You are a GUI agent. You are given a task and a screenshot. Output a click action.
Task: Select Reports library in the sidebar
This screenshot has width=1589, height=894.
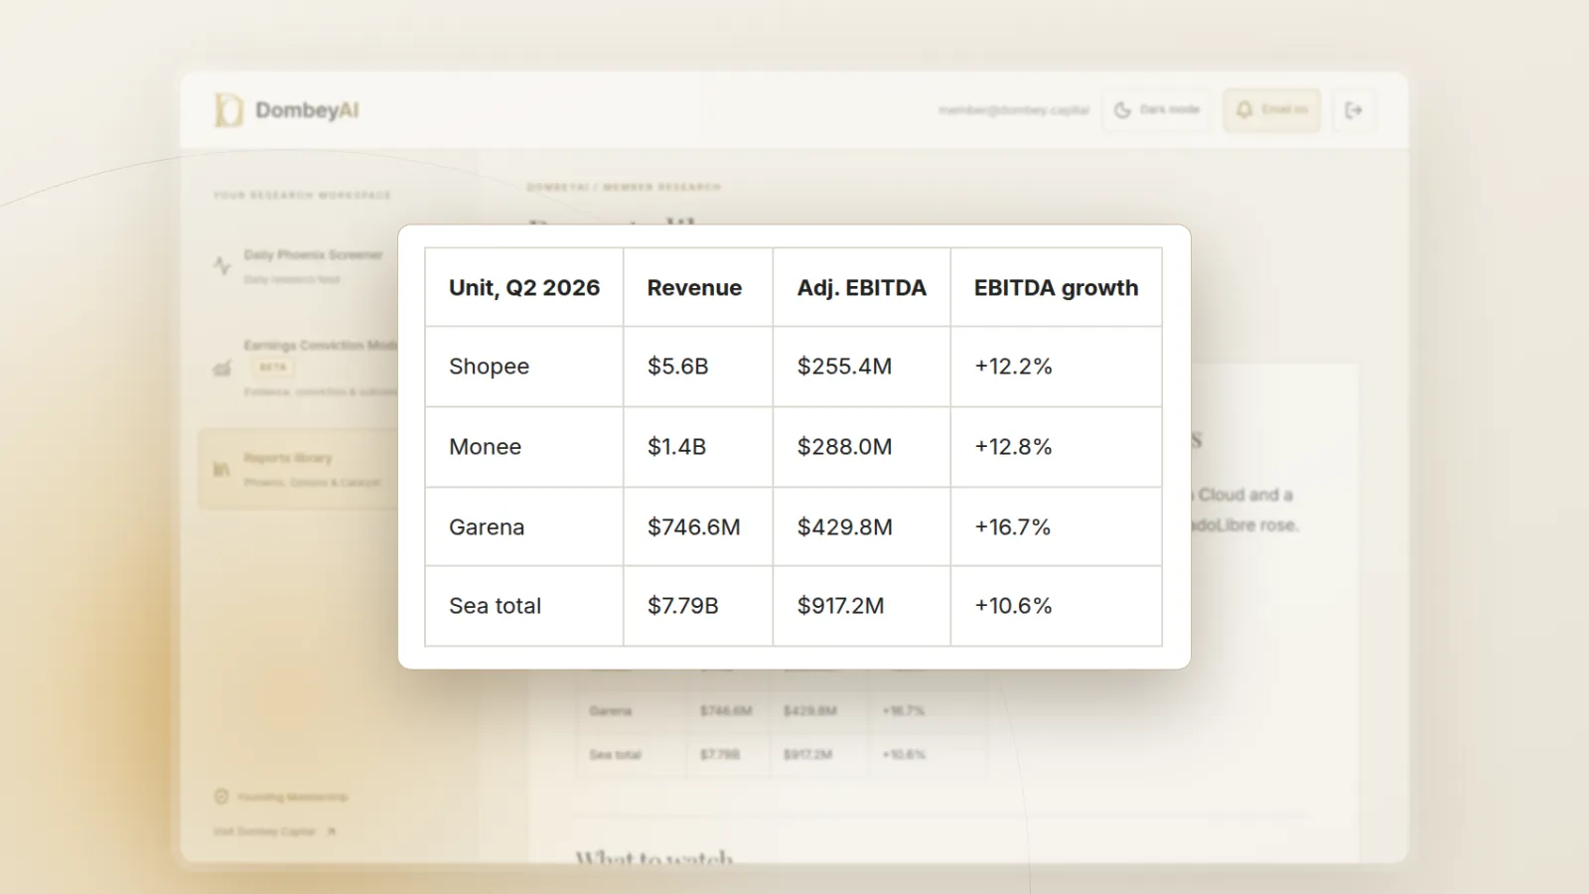tap(298, 469)
